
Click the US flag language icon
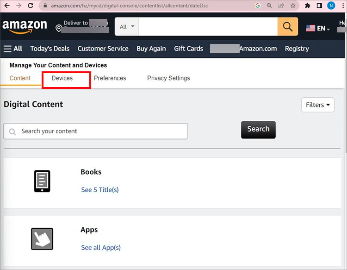point(310,28)
